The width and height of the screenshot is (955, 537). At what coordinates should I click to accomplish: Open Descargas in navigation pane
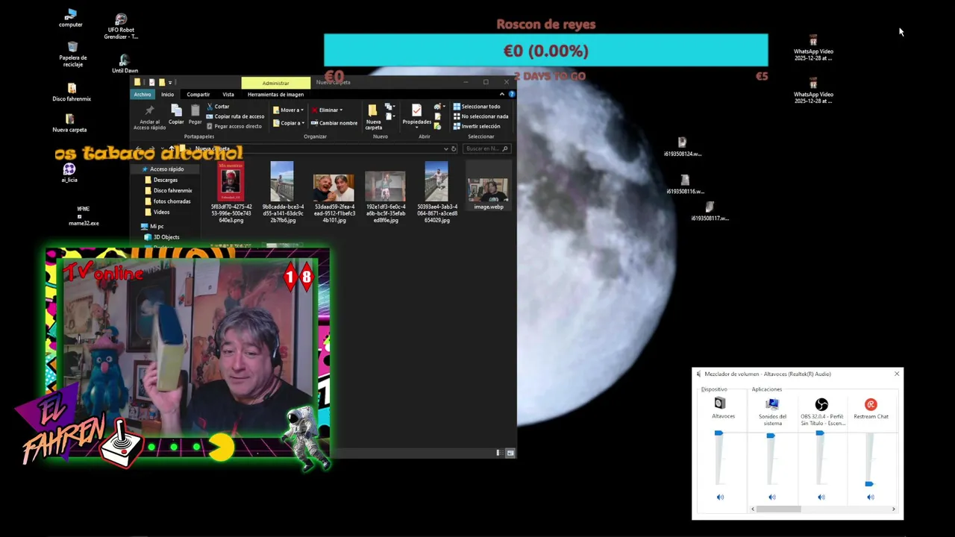click(x=165, y=180)
